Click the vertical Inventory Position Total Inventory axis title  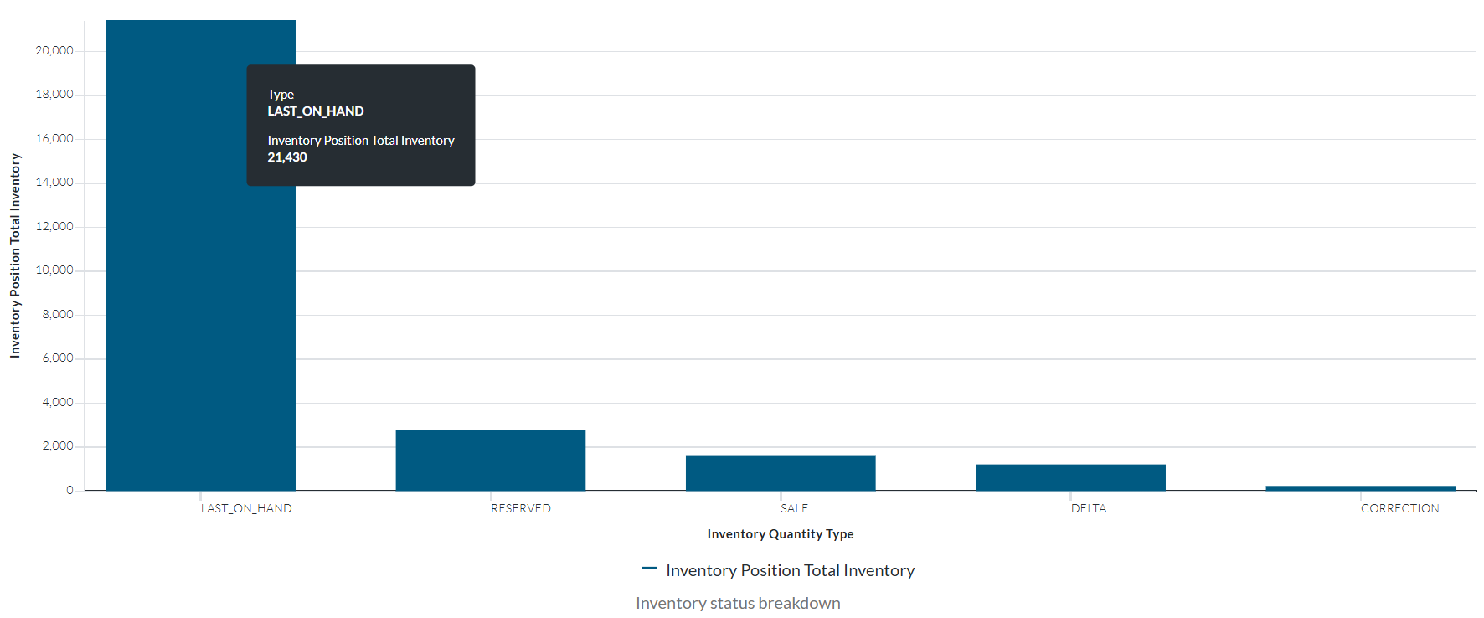click(x=15, y=255)
